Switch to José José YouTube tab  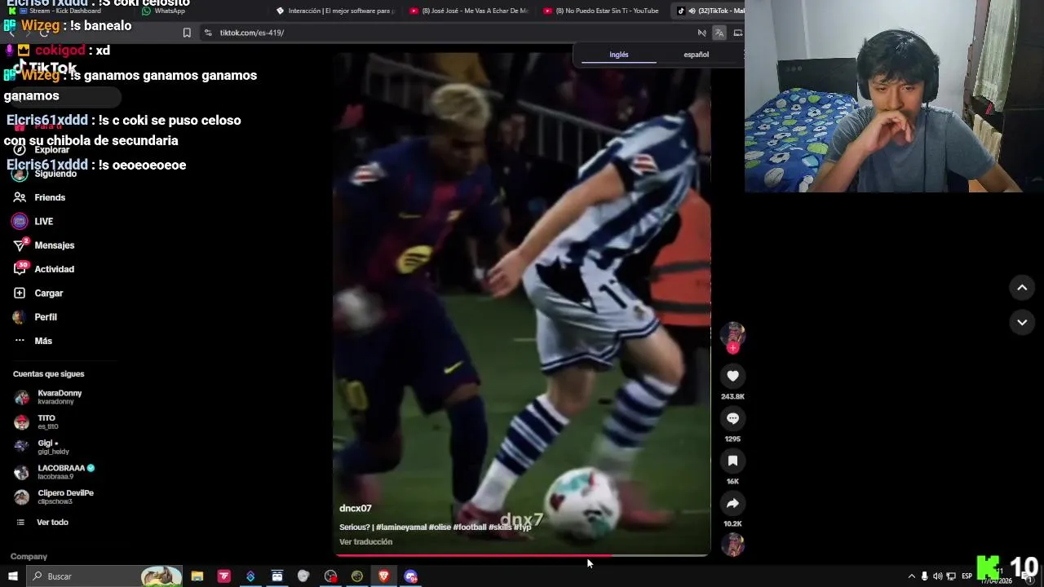(469, 11)
